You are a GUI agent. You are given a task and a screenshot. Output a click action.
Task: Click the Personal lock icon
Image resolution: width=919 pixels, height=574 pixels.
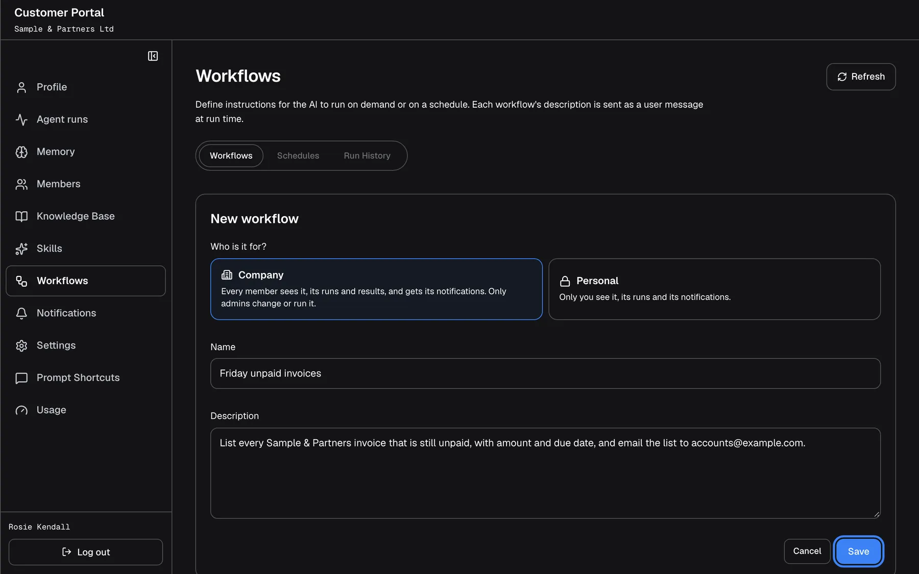tap(565, 281)
